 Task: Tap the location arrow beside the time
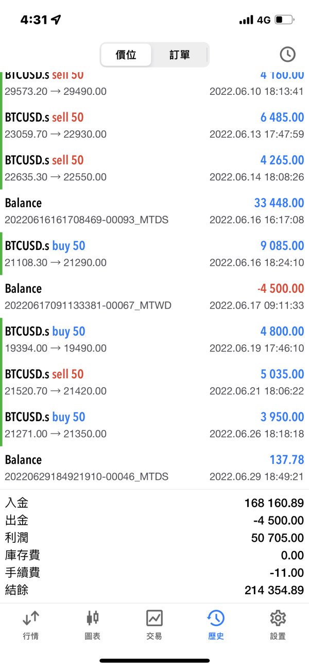56,20
